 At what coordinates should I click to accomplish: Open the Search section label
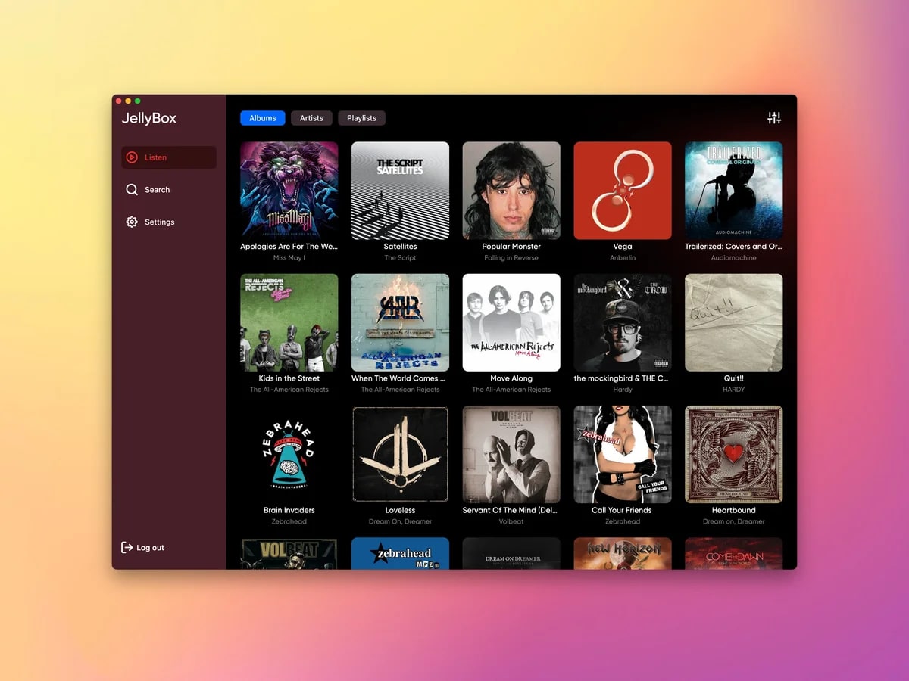click(x=158, y=190)
